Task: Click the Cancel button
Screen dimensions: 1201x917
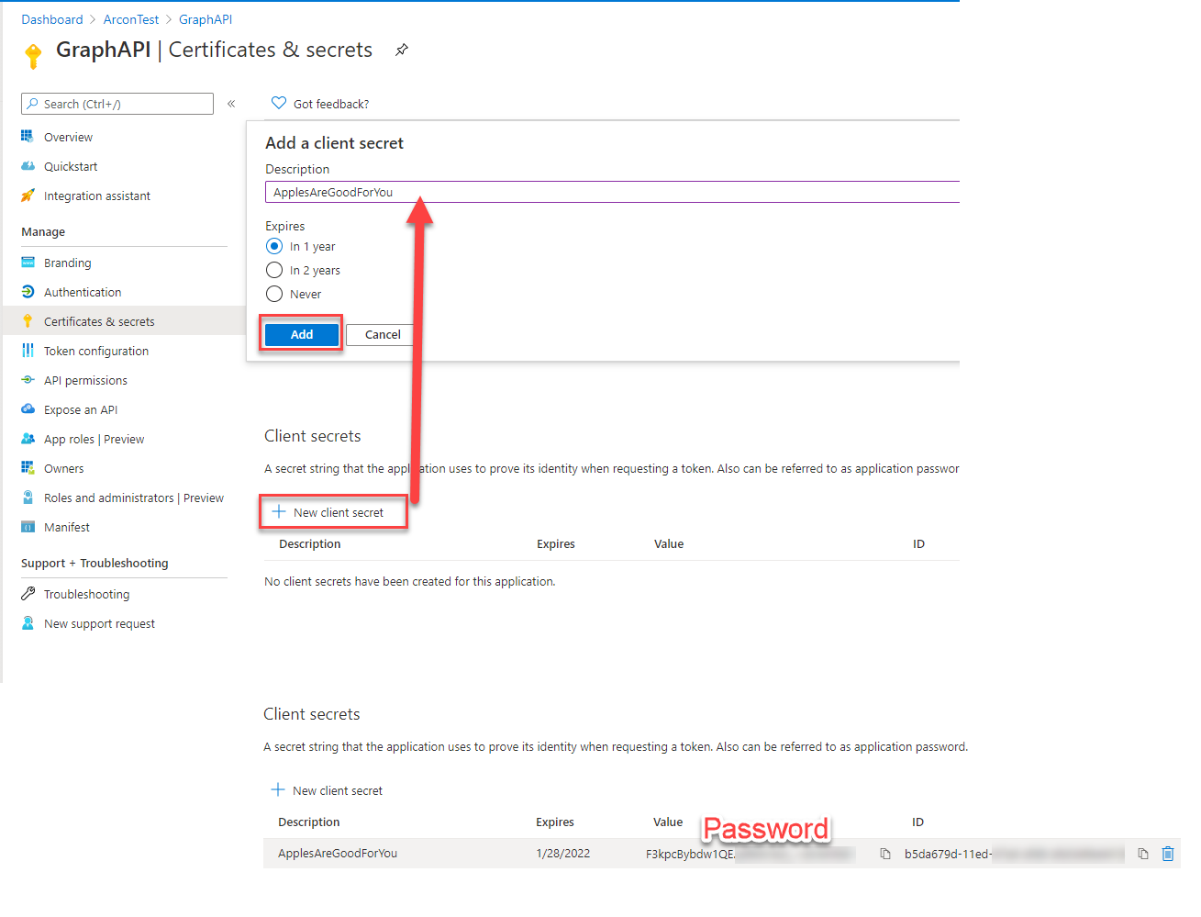Action: [383, 334]
